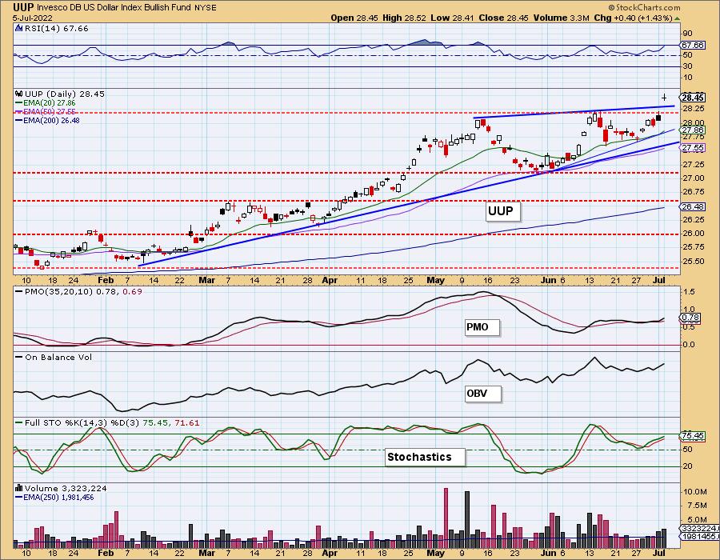Click the Jun label on the bottom axis

click(x=549, y=553)
